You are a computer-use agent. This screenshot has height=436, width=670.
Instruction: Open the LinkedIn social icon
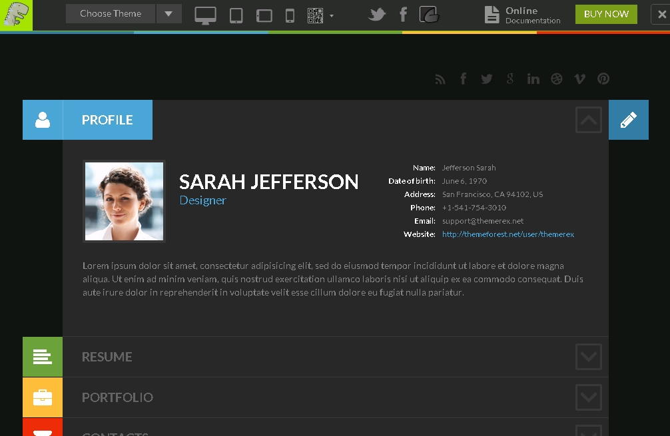point(533,79)
